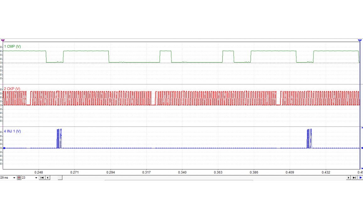Click INJ 1 upper range arrow

tap(361, 128)
